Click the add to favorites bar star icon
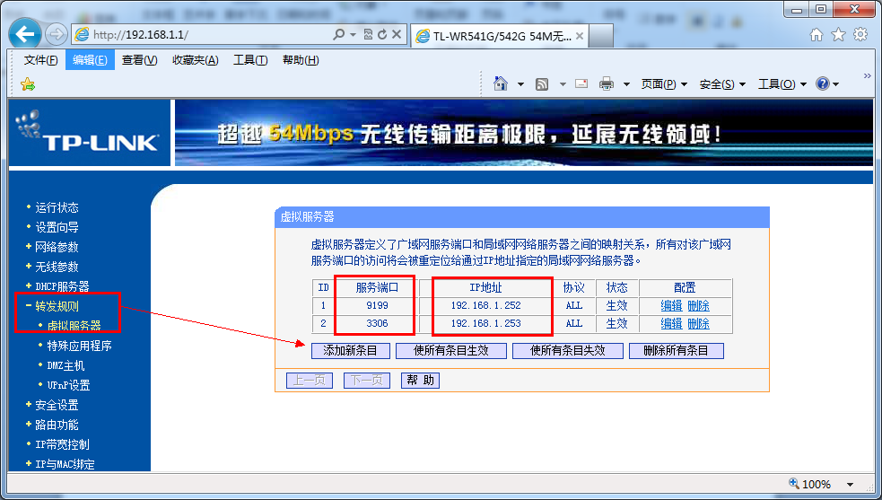This screenshot has width=882, height=500. (x=28, y=84)
